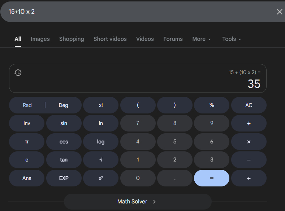This screenshot has height=211, width=285.
Task: Click the minus operator key
Action: [x=249, y=160]
